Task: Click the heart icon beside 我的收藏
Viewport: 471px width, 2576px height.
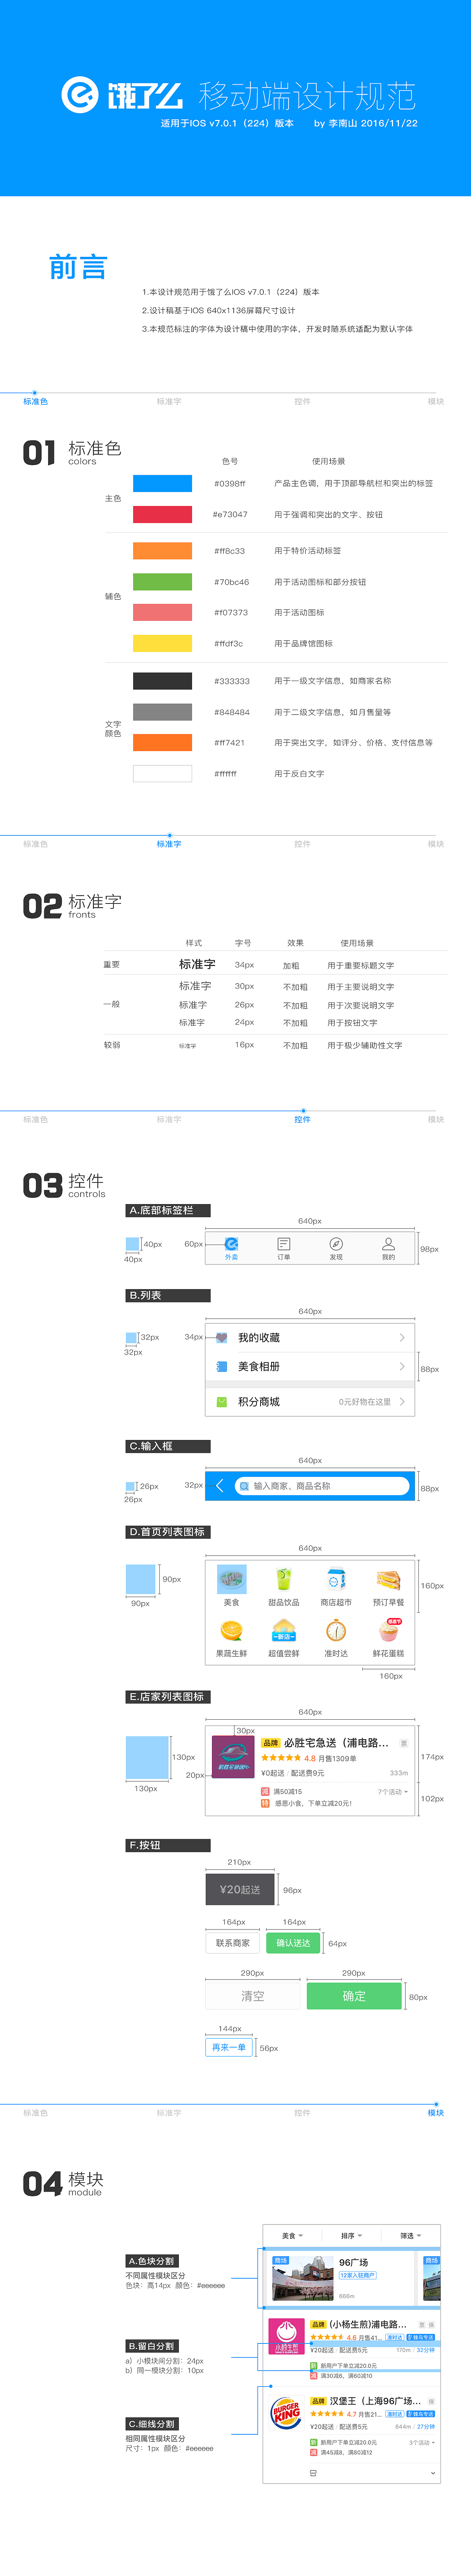Action: (x=222, y=1338)
